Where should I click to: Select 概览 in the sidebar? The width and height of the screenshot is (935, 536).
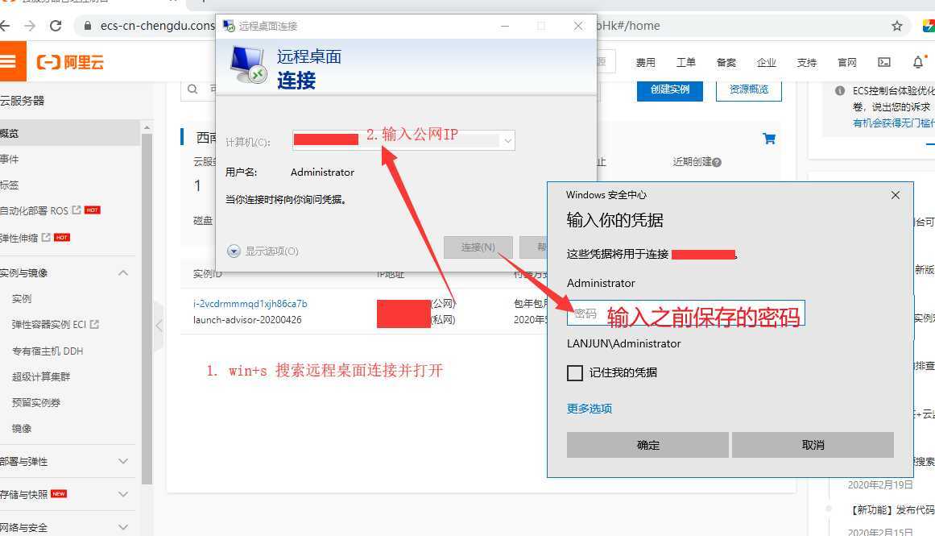[70, 133]
